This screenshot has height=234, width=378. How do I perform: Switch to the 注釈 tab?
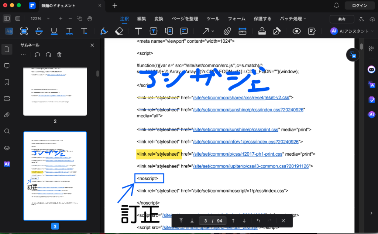[124, 19]
